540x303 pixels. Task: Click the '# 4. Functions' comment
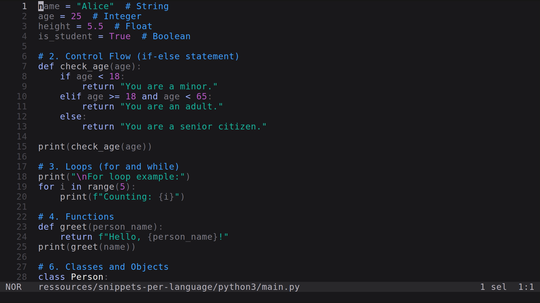point(76,217)
